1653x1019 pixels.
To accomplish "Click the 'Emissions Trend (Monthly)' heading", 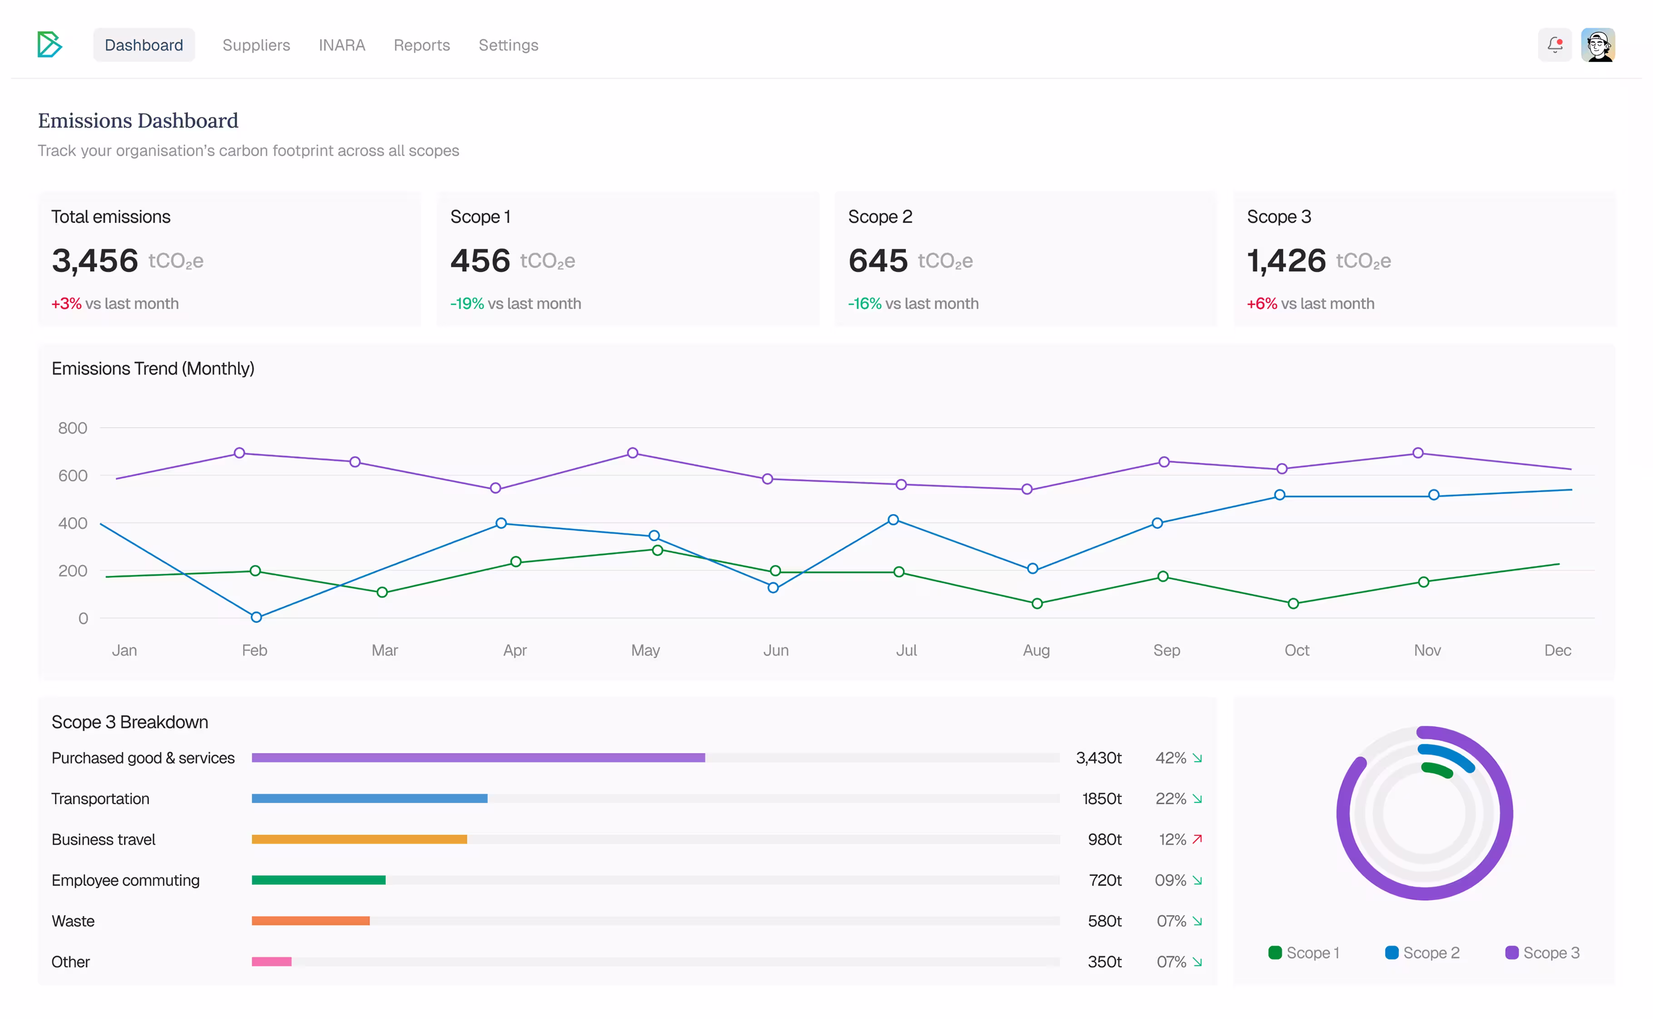I will coord(153,369).
